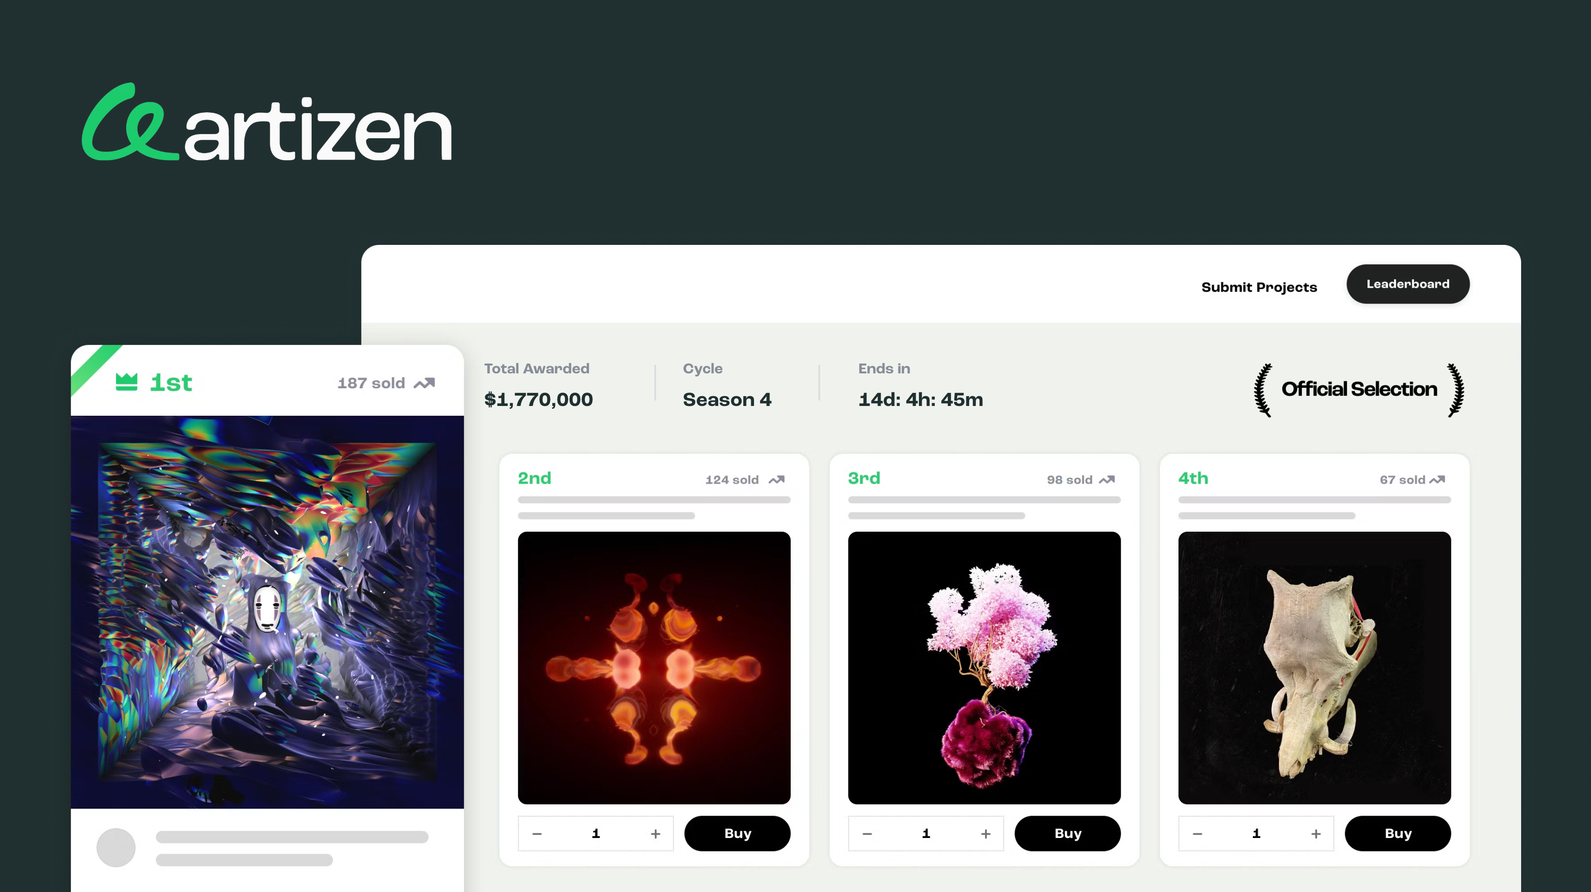Increase quantity on the 3rd place card
This screenshot has height=892, width=1591.
tap(986, 834)
